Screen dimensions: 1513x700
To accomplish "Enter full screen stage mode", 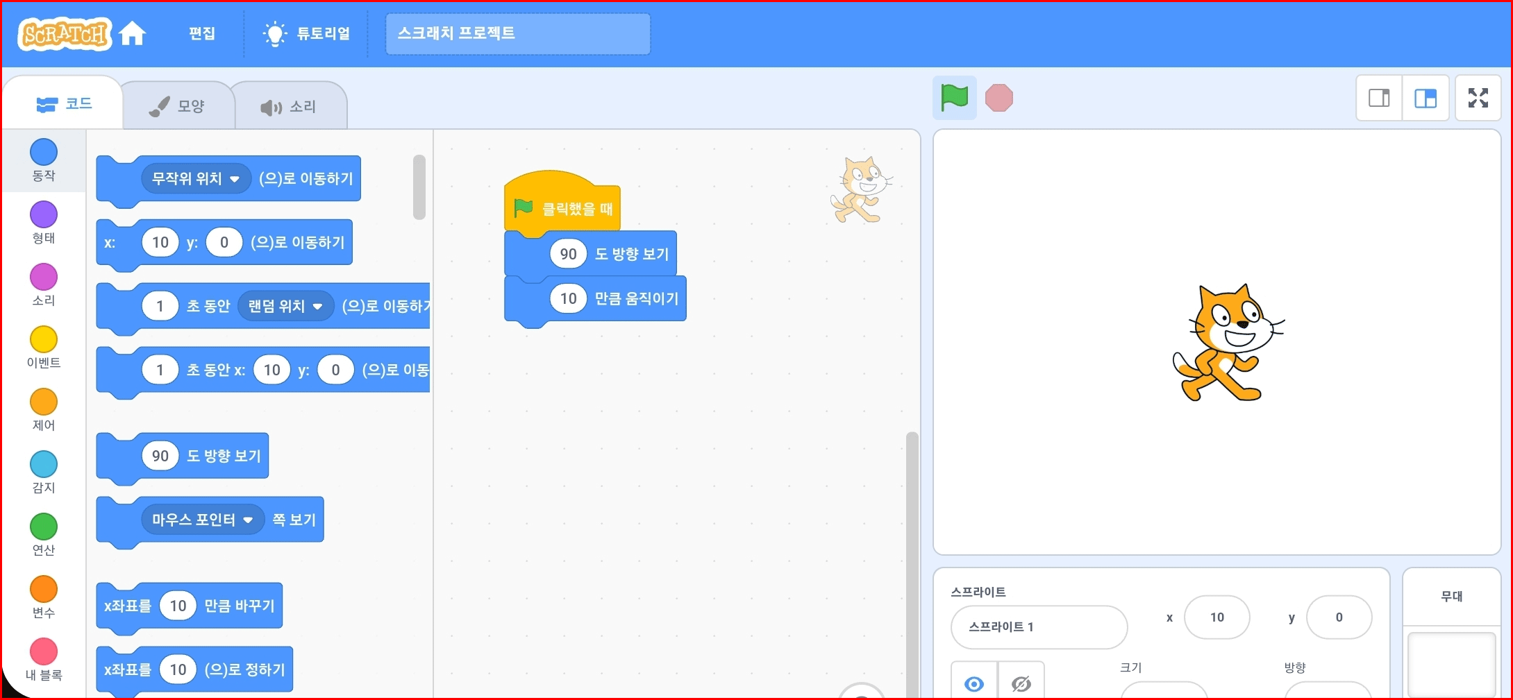I will [x=1478, y=98].
